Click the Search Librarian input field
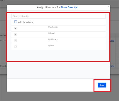This screenshot has width=119, height=101. pos(58,16)
